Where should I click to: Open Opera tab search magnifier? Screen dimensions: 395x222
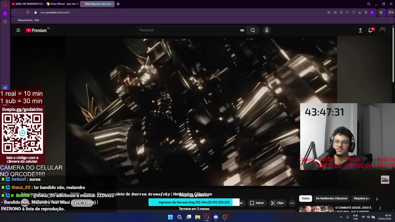click(x=369, y=4)
